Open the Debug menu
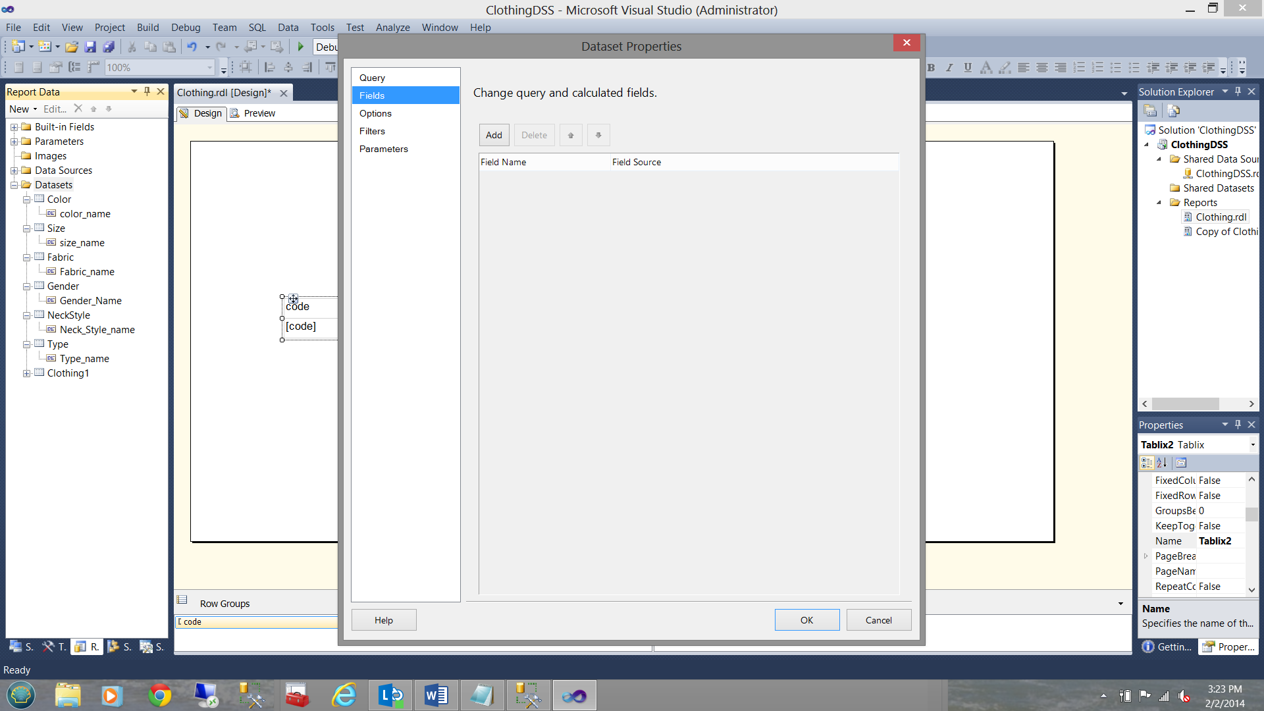The image size is (1264, 711). tap(185, 27)
